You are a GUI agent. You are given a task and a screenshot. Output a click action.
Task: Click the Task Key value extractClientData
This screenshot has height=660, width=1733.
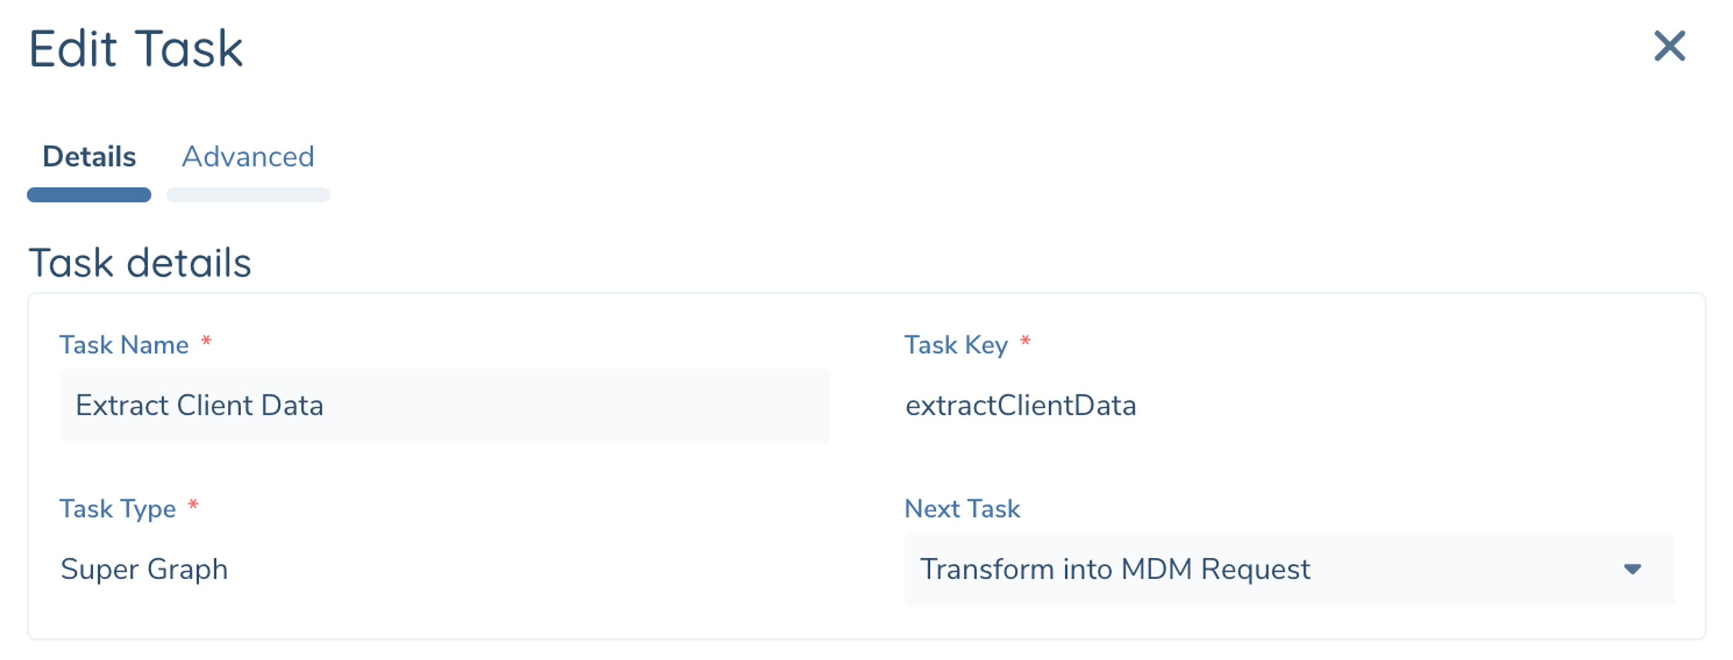[x=1021, y=405]
